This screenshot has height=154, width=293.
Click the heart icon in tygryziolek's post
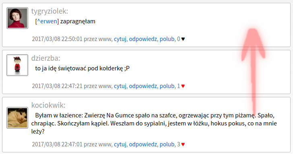click(x=183, y=39)
